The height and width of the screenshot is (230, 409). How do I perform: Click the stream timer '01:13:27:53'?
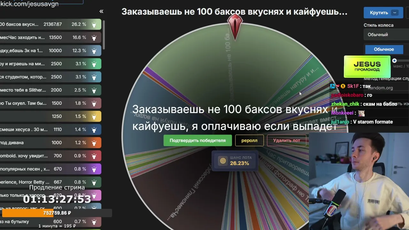pyautogui.click(x=57, y=199)
